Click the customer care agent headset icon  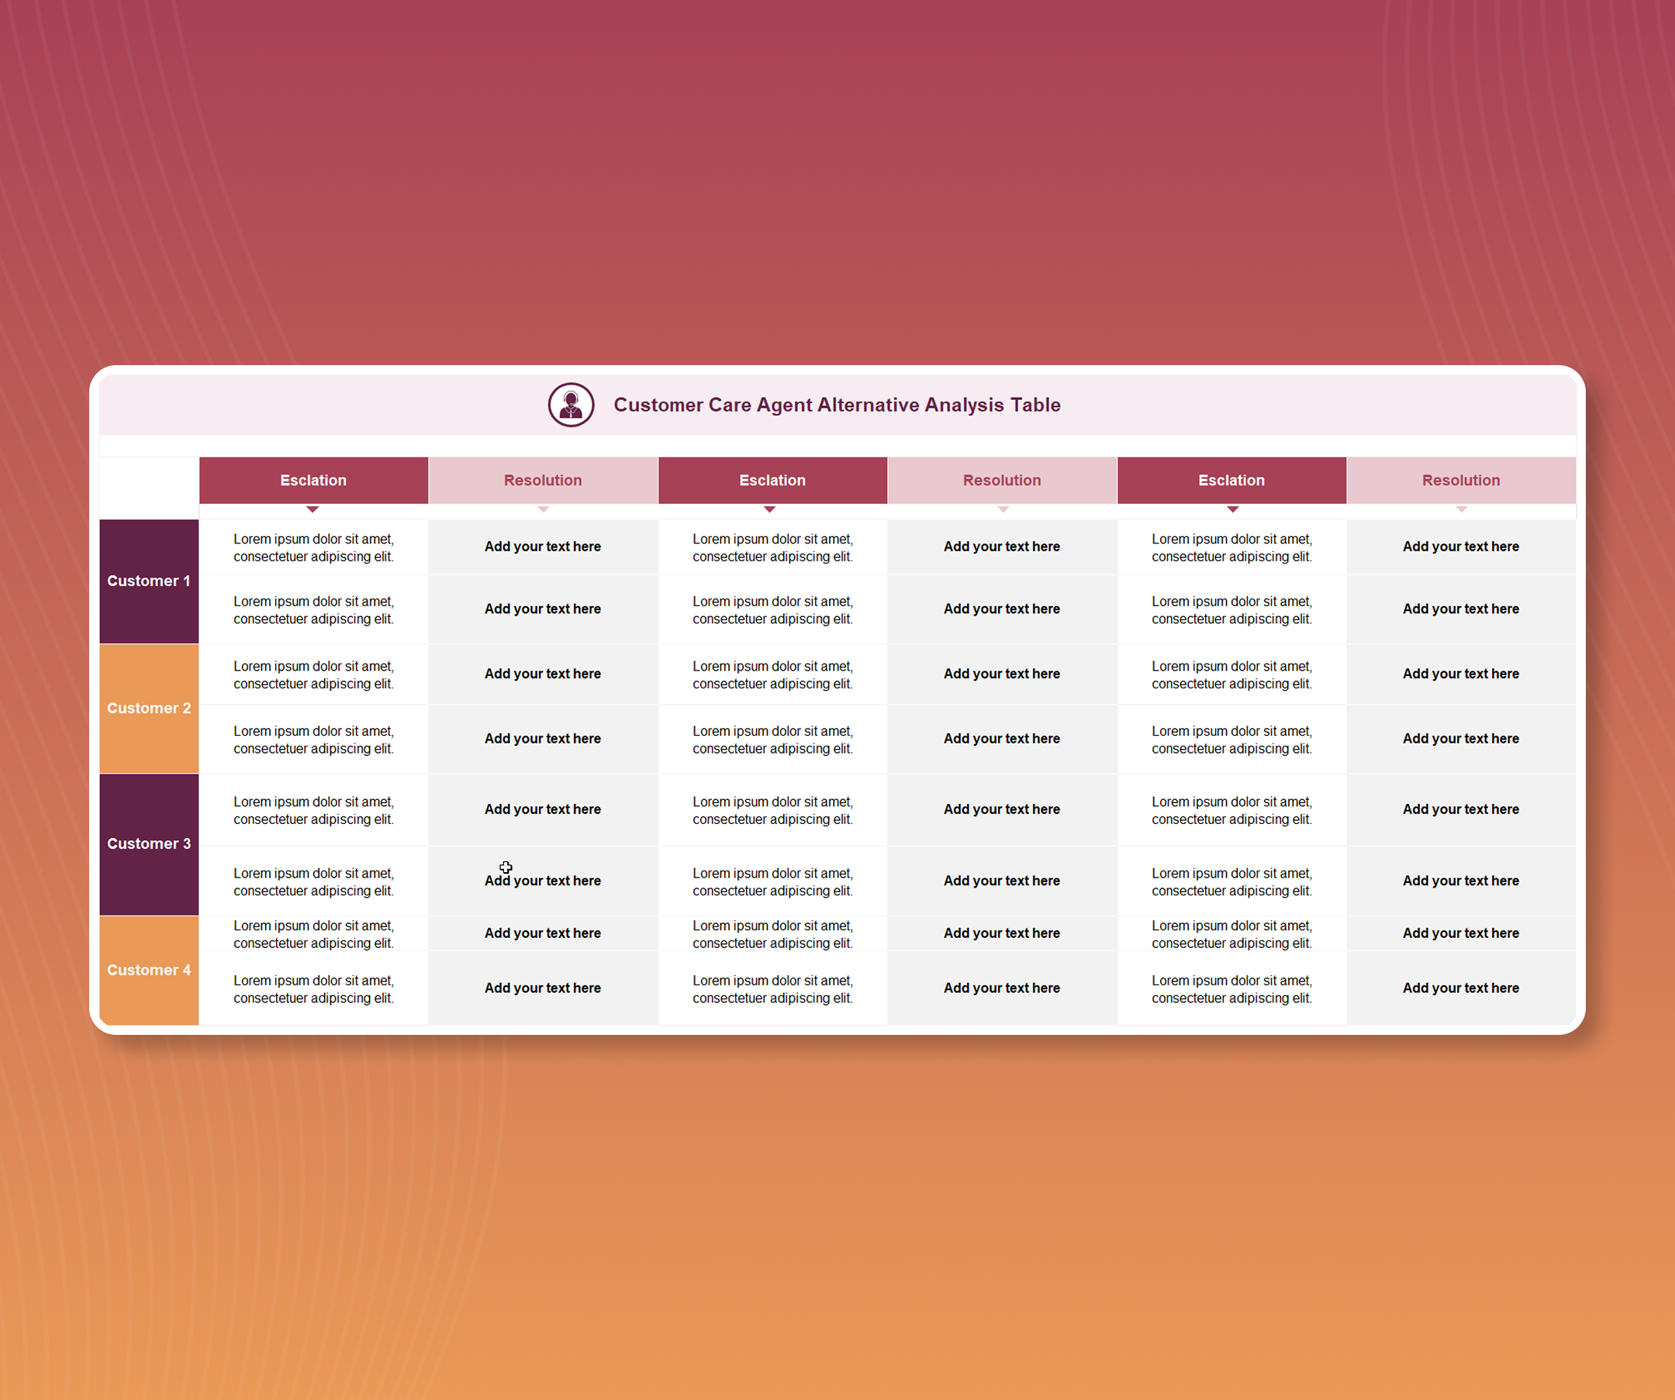(x=571, y=405)
